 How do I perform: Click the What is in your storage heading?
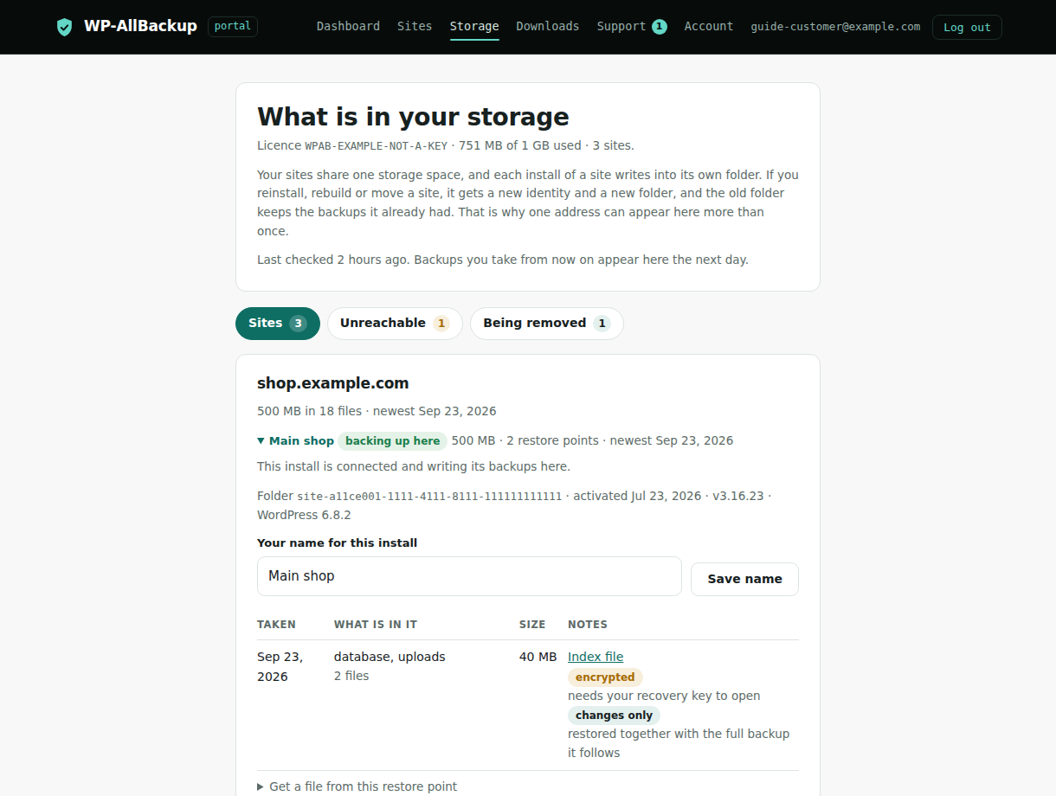pos(413,117)
